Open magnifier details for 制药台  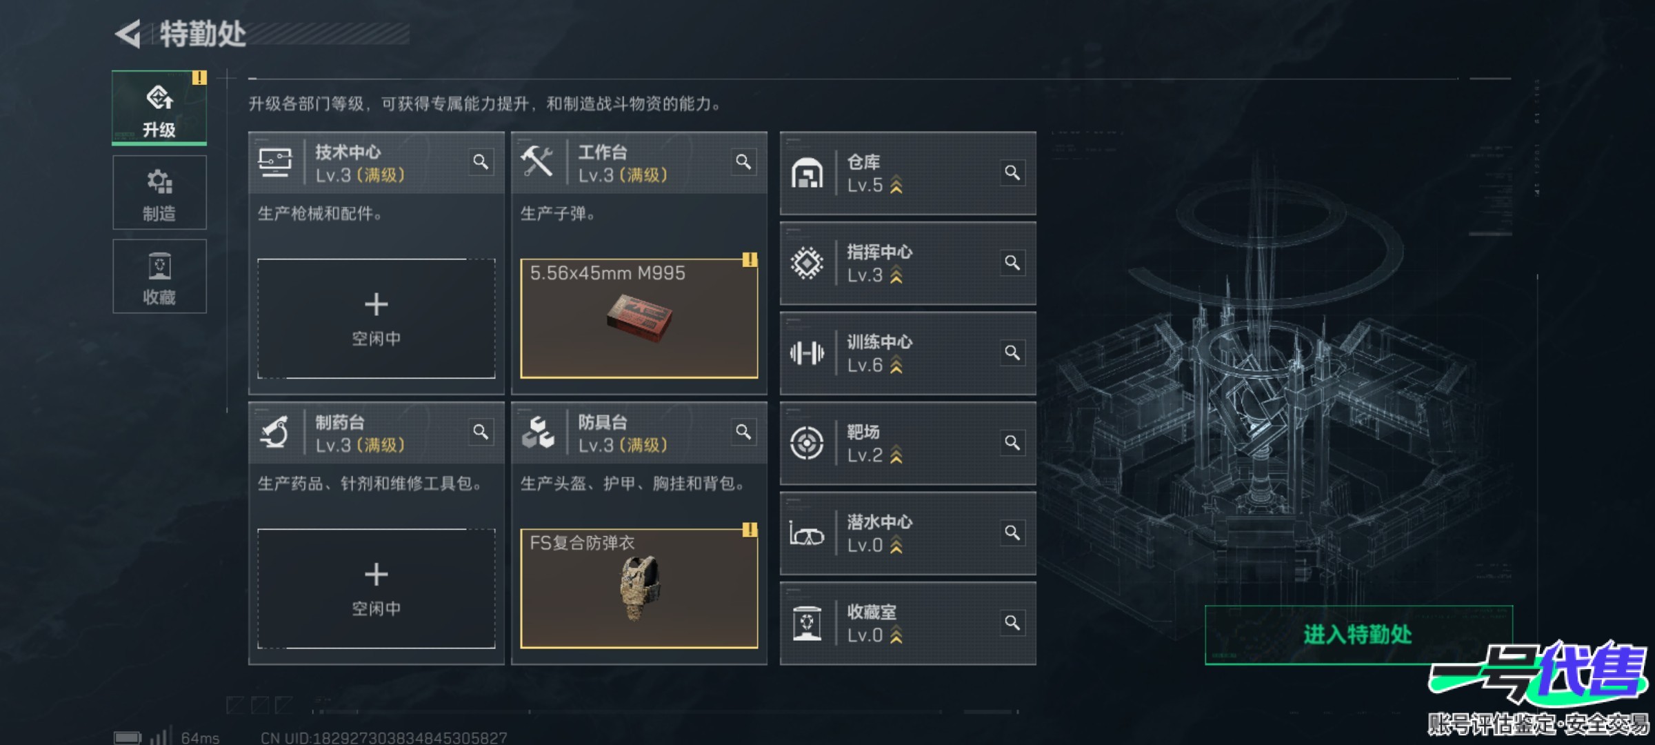[481, 432]
